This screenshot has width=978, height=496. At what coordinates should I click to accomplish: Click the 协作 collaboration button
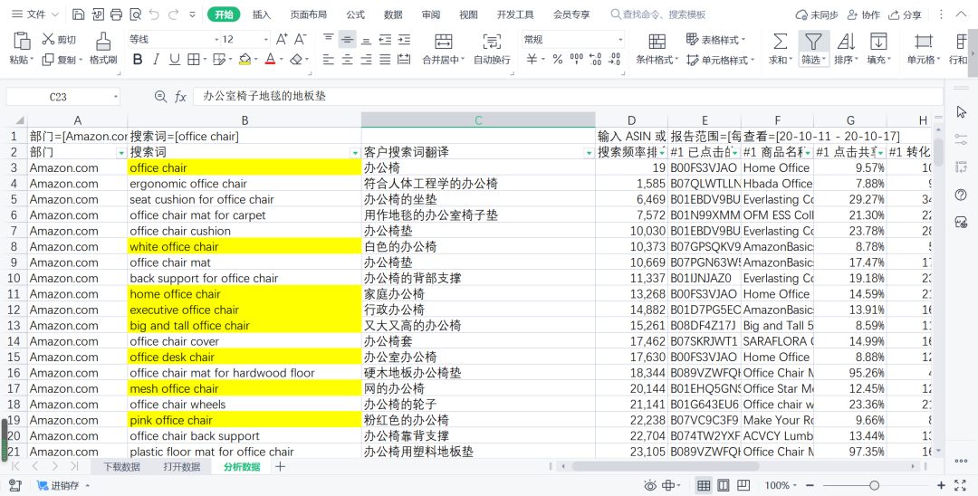click(863, 14)
